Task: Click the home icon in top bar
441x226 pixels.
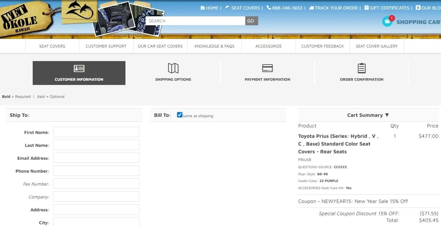Action: [202, 8]
